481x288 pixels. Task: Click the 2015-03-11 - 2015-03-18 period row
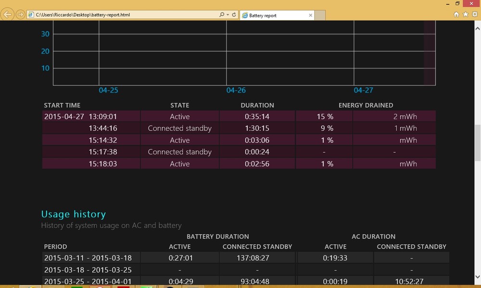[x=91, y=258]
